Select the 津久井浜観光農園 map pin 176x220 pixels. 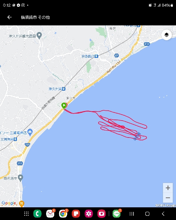39,35
